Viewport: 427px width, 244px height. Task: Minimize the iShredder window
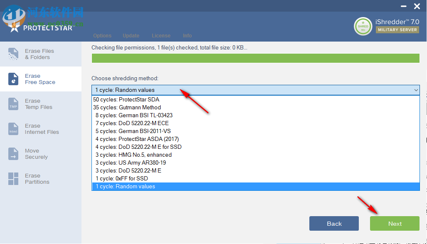404,6
